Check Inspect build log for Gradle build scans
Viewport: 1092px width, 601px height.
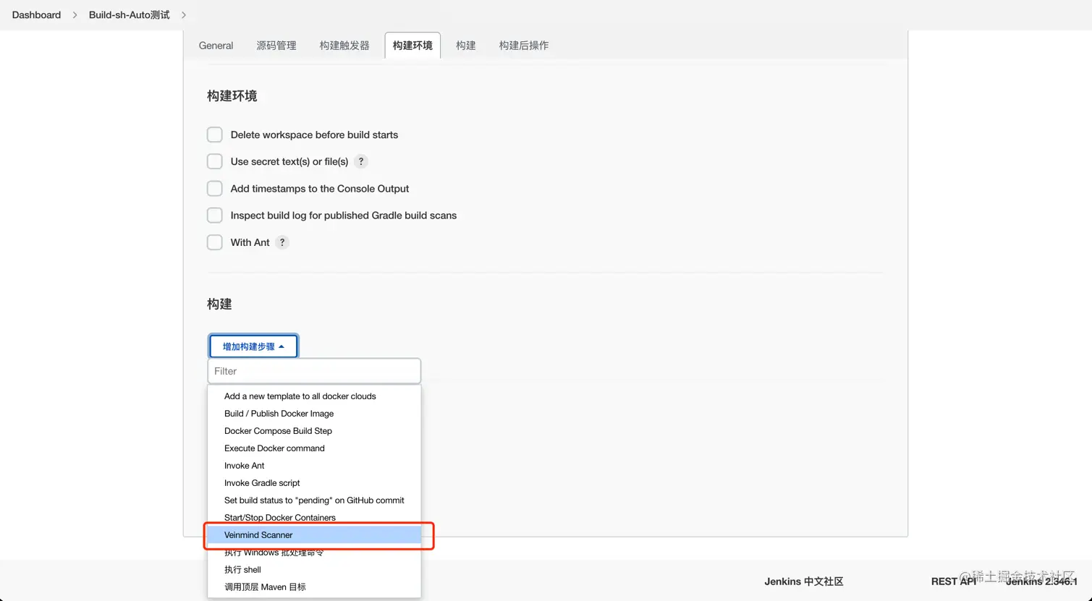[x=215, y=216]
